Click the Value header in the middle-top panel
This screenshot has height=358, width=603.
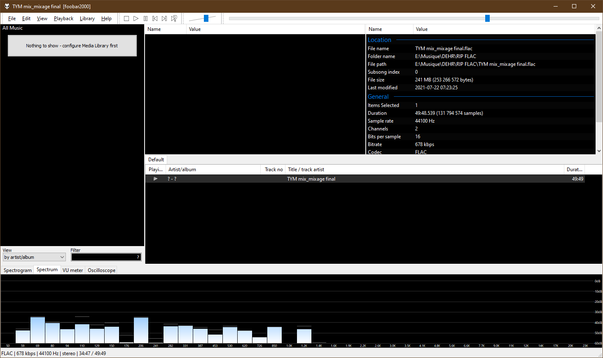(x=275, y=29)
